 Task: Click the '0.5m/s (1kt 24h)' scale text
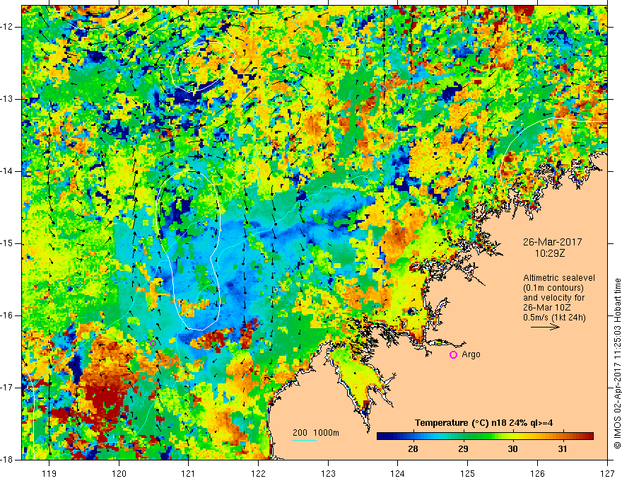tap(553, 318)
